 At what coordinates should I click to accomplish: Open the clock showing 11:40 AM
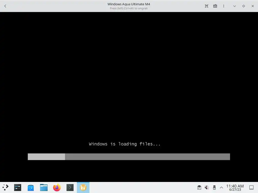coord(235,187)
